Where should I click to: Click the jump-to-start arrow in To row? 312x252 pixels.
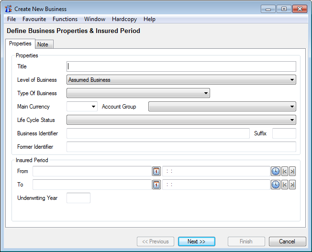(x=285, y=185)
